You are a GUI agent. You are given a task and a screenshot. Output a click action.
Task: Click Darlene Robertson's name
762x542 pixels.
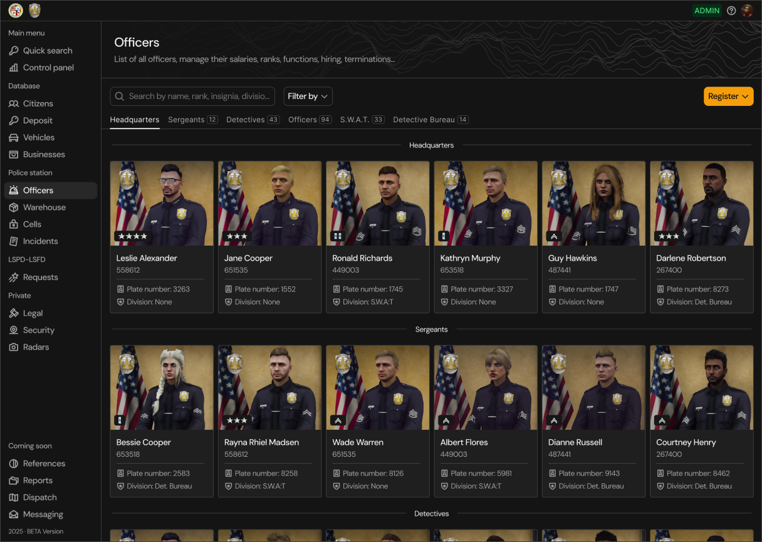click(x=691, y=258)
